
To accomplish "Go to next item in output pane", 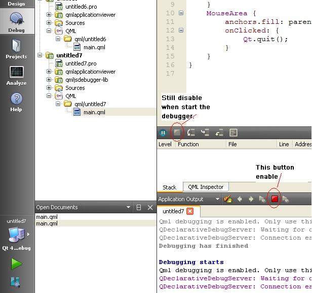I will 251,199.
